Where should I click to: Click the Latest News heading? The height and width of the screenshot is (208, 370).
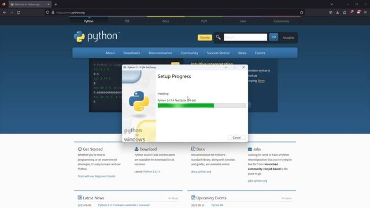tap(93, 198)
